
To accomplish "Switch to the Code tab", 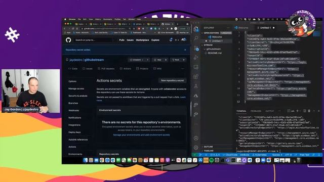I will 73,69.
